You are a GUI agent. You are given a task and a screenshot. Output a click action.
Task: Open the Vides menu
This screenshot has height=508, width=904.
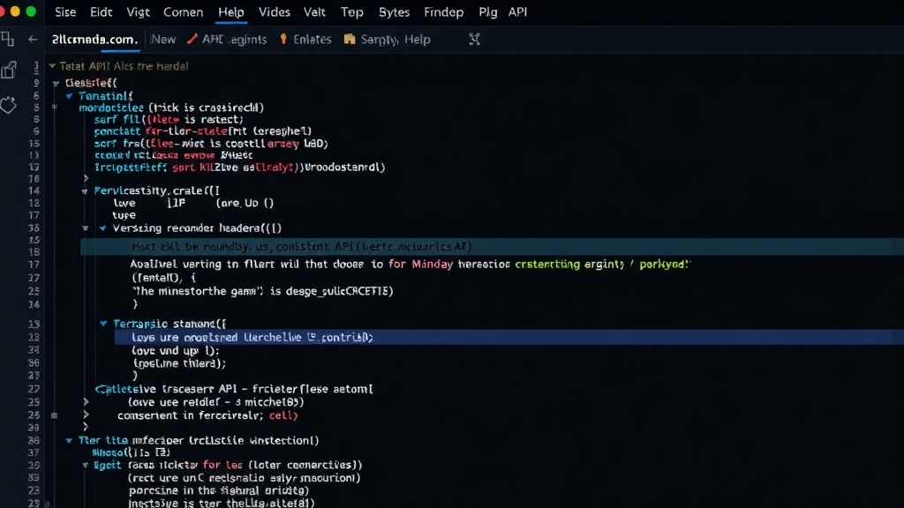point(274,12)
